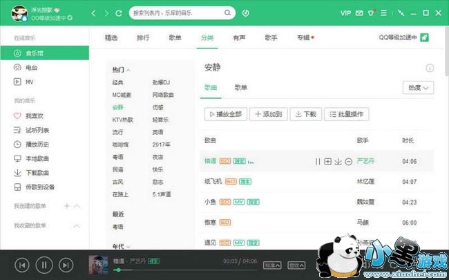This screenshot has width=449, height=280.
Task: Open the main menu hamburger icon
Action: click(383, 13)
